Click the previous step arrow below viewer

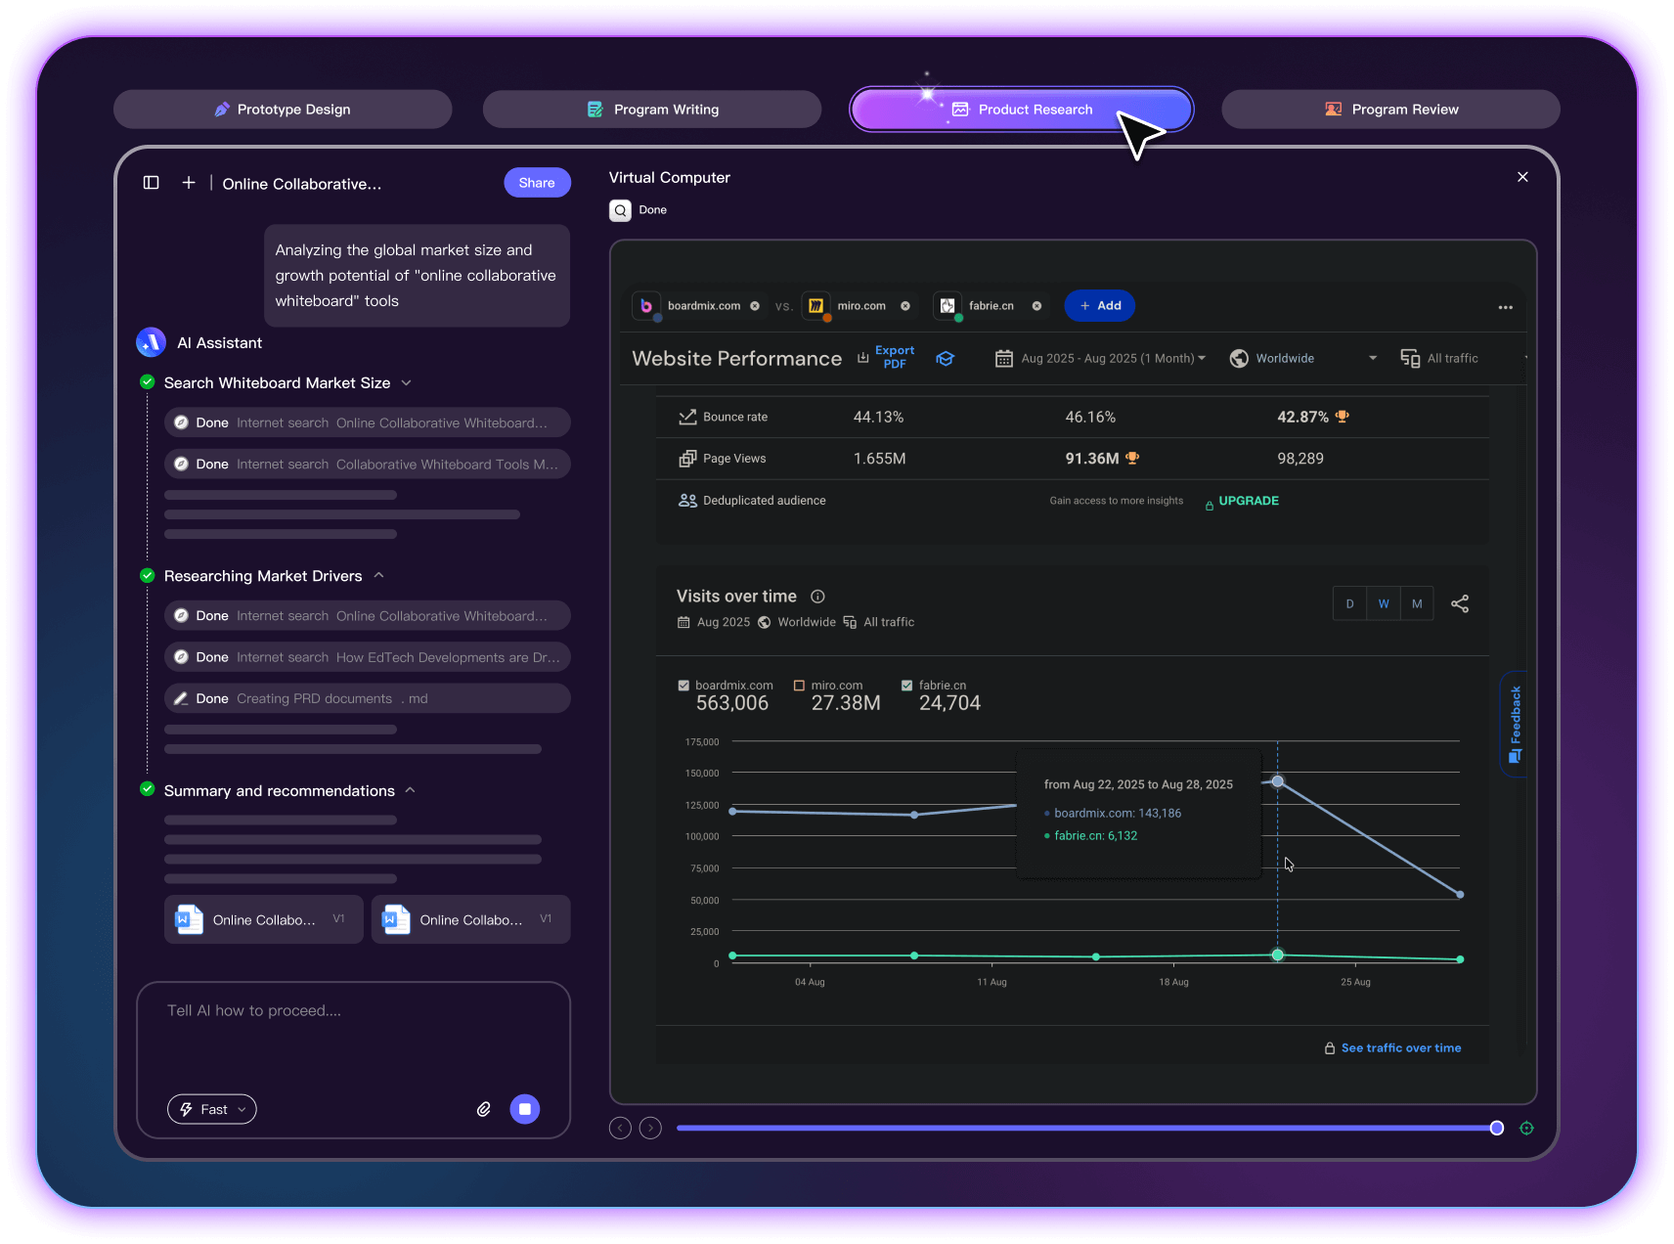620,1128
